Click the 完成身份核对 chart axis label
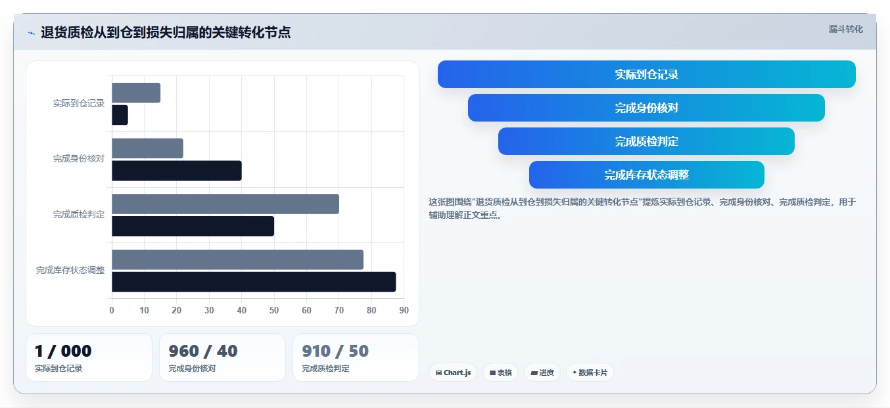 [79, 159]
